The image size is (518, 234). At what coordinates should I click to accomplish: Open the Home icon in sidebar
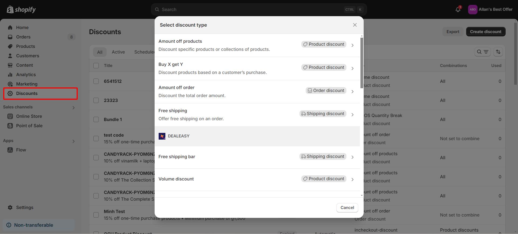[x=10, y=27]
